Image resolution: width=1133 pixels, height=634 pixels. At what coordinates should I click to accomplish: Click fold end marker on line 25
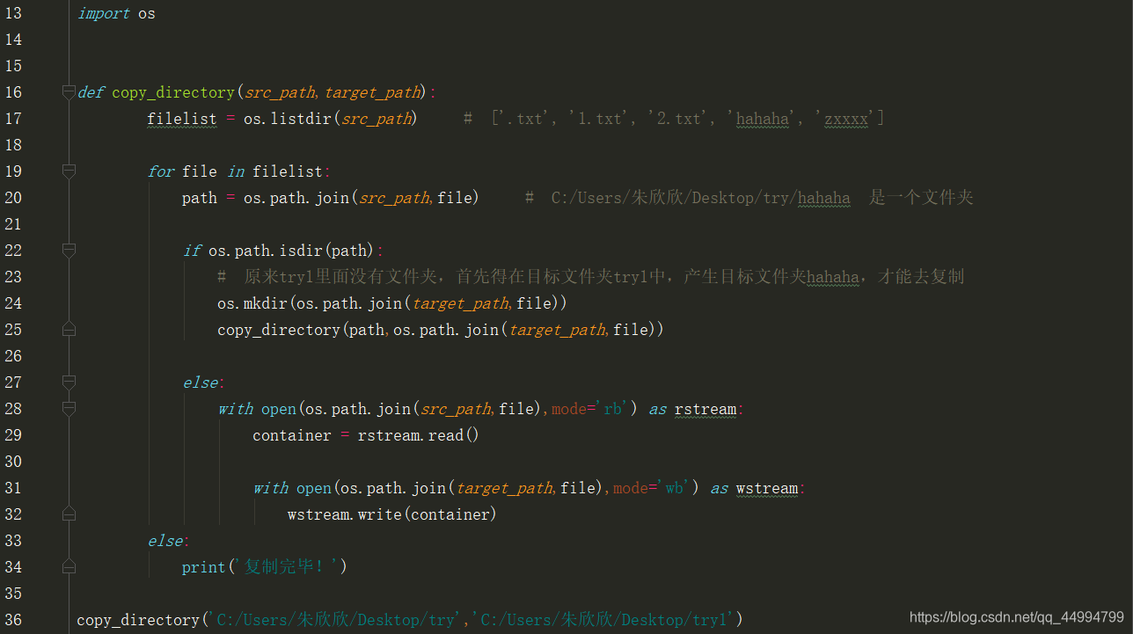[x=69, y=329]
